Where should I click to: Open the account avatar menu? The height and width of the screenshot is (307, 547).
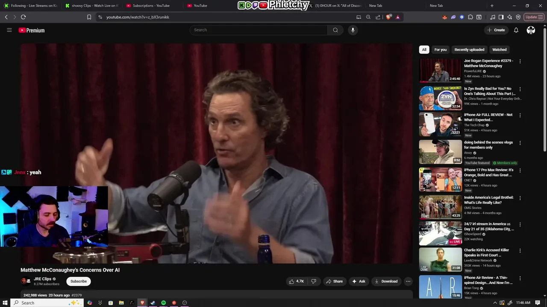531,30
